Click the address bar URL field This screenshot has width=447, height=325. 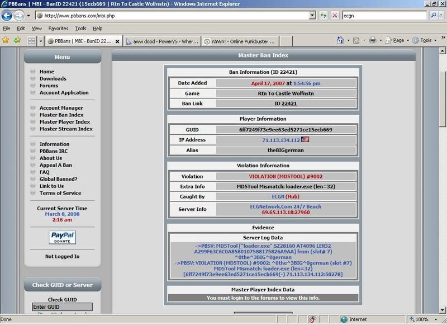point(173,16)
